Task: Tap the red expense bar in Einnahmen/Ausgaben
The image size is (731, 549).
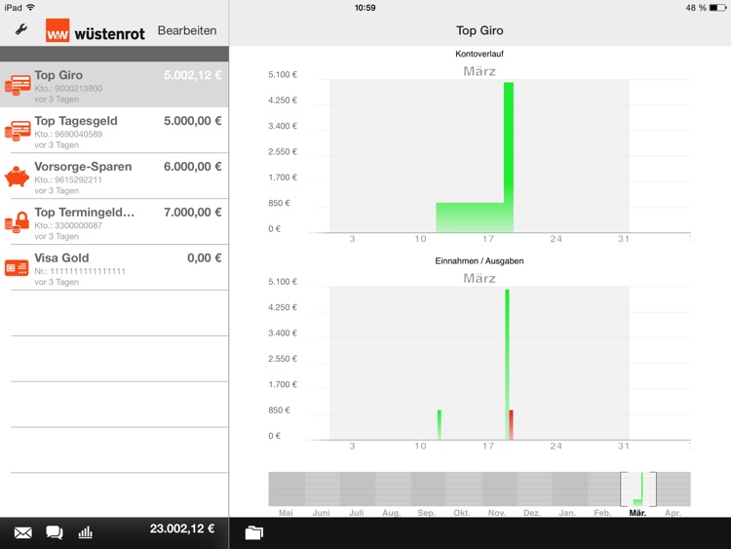Action: tap(512, 425)
